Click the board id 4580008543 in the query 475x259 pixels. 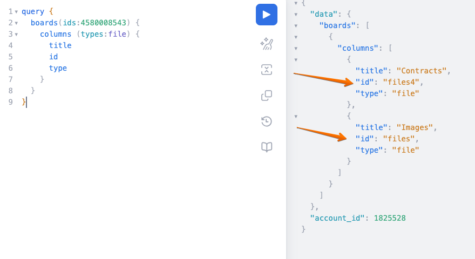(x=103, y=23)
